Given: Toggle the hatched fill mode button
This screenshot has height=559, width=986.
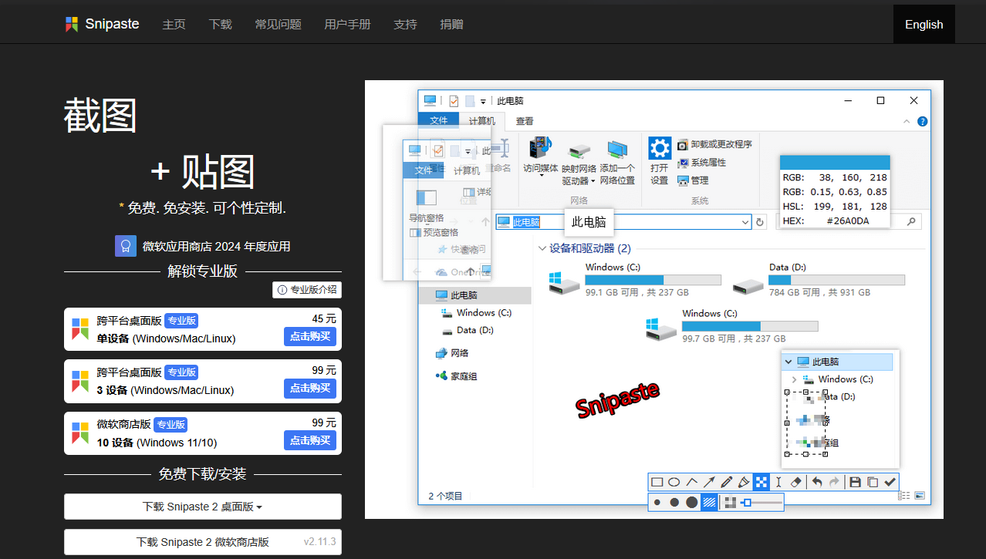Looking at the screenshot, I should point(710,503).
